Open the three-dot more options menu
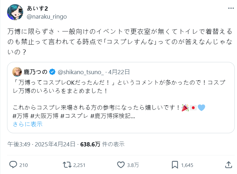Screen dimensions: 237x174 [x=231, y=8]
